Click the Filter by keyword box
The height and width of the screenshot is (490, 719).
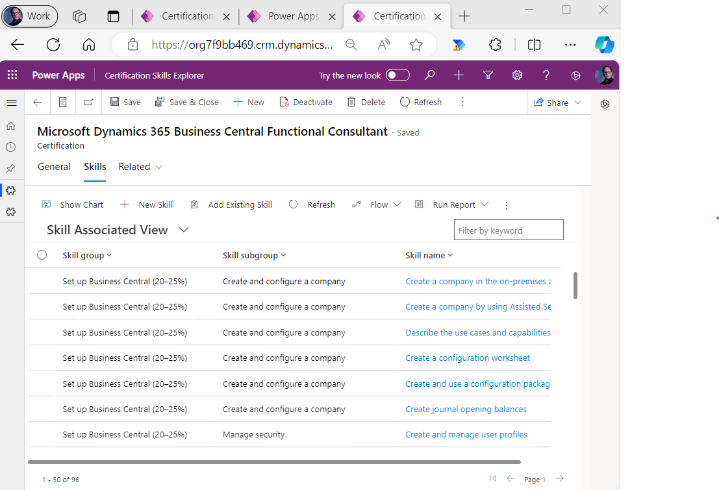click(x=509, y=230)
